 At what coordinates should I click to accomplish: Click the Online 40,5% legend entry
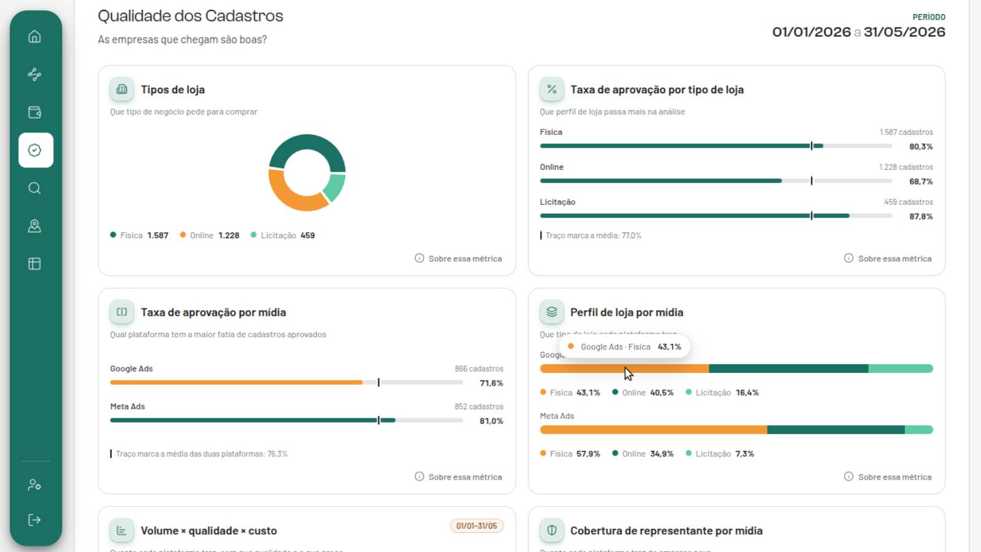(x=643, y=393)
